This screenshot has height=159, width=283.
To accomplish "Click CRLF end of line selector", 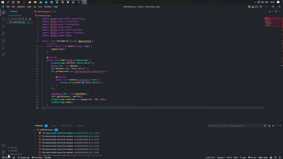I will [x=236, y=158].
